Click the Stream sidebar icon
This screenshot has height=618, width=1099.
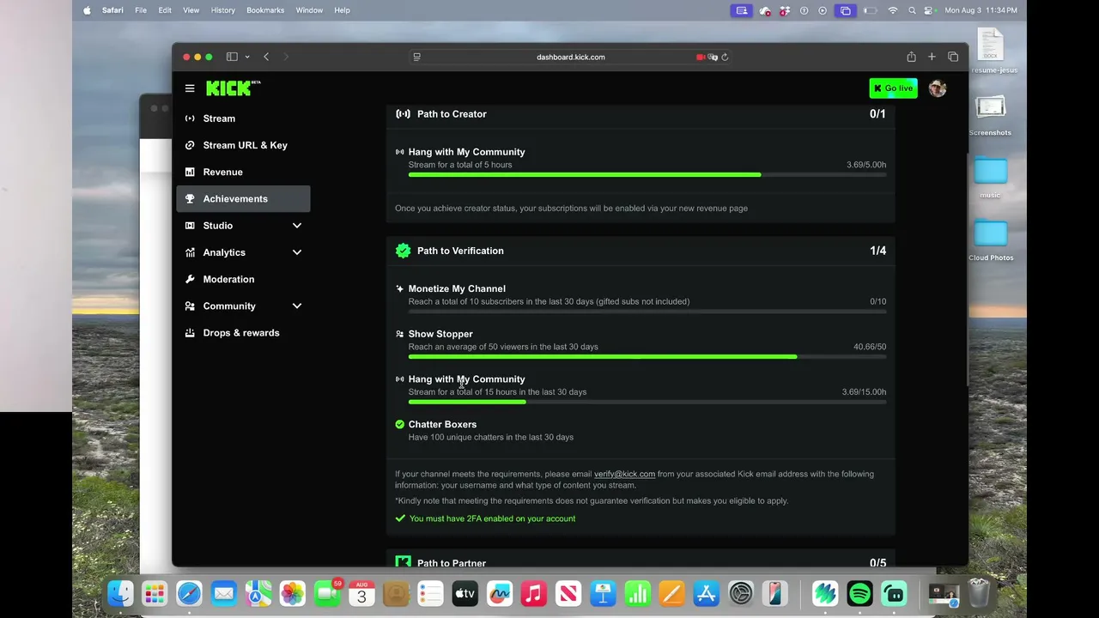click(190, 118)
